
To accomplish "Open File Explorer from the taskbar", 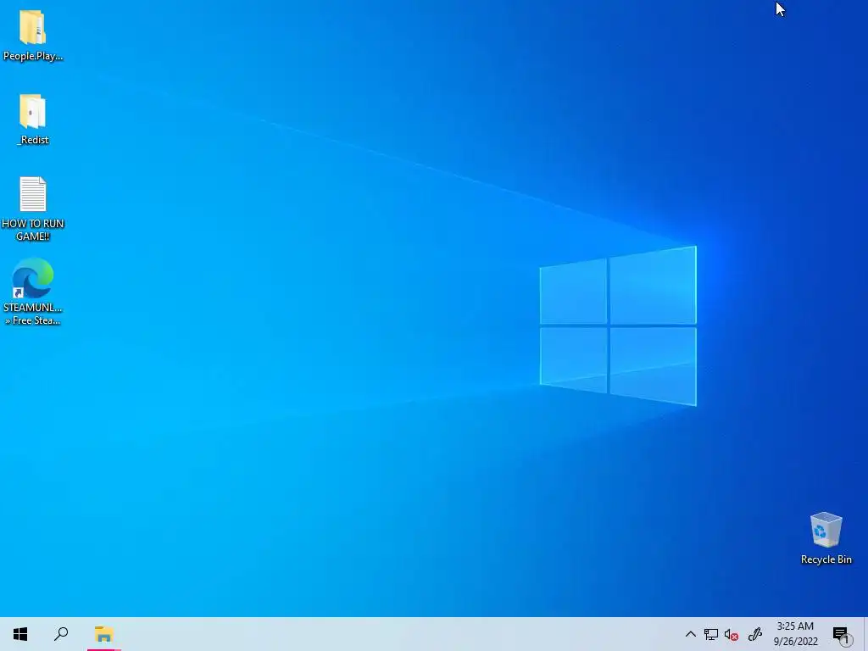I will (104, 634).
